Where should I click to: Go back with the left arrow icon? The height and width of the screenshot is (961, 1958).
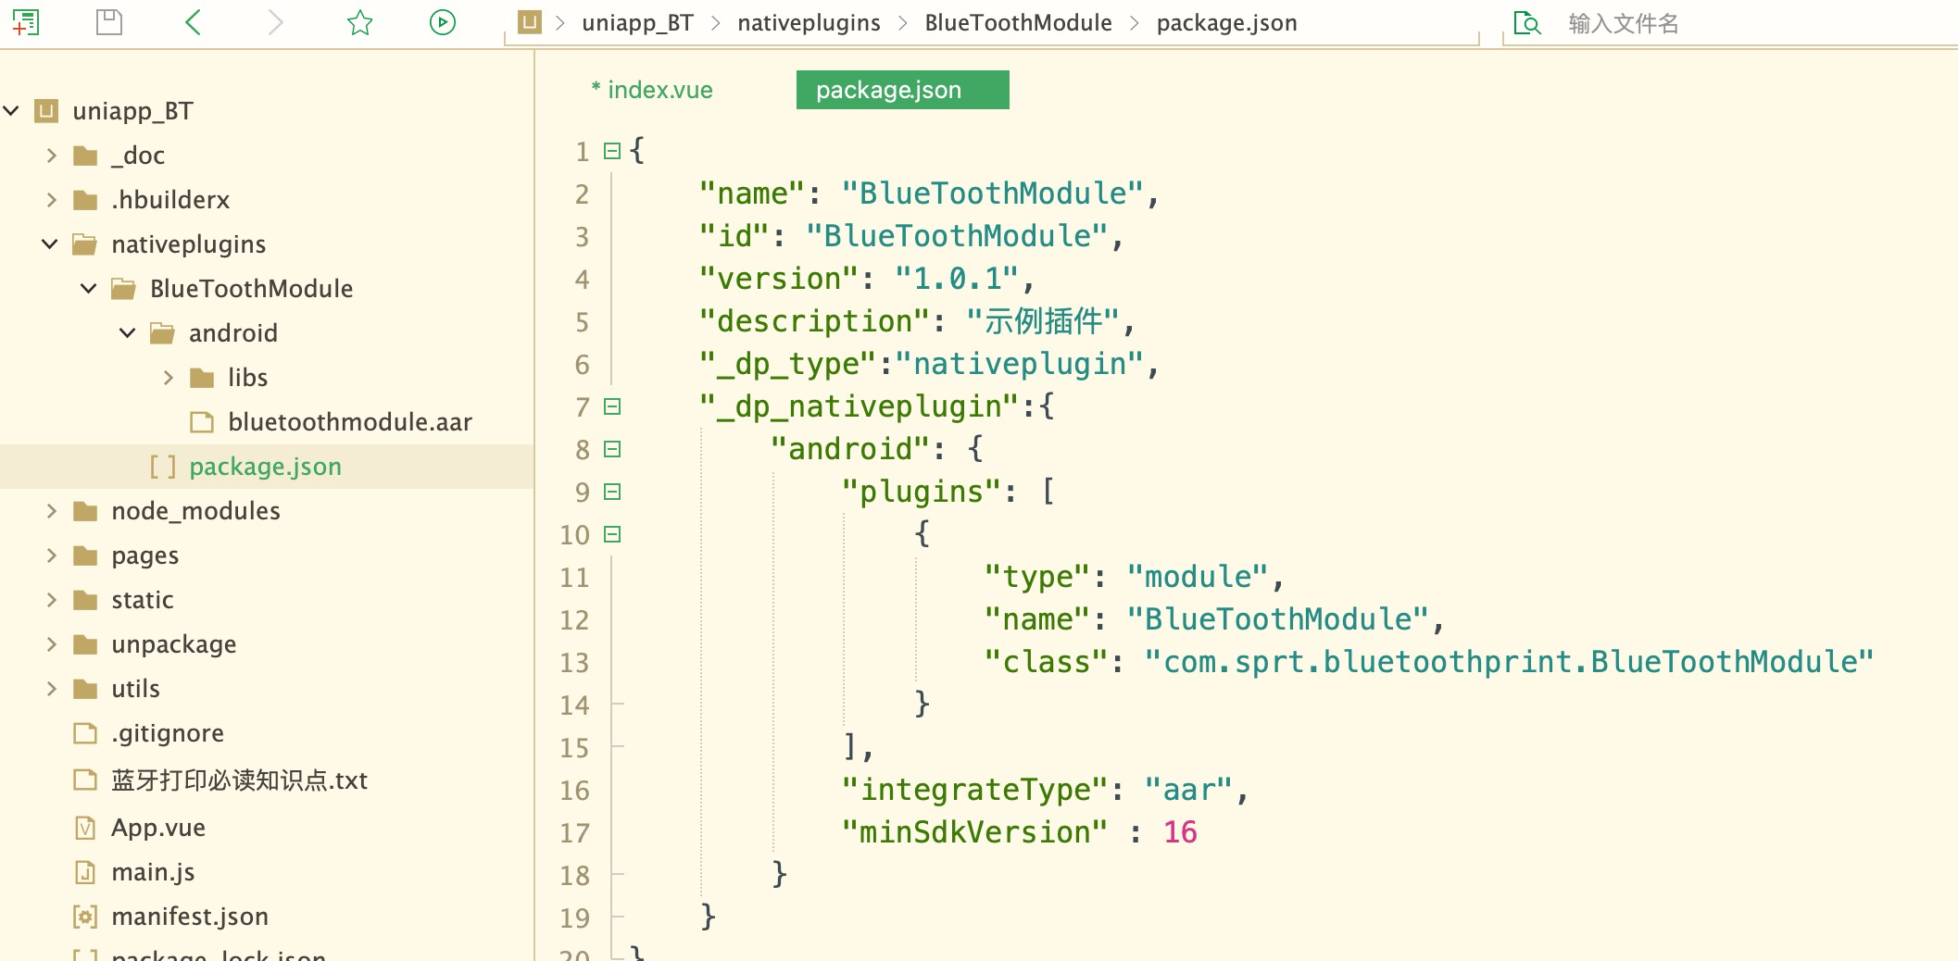coord(193,22)
